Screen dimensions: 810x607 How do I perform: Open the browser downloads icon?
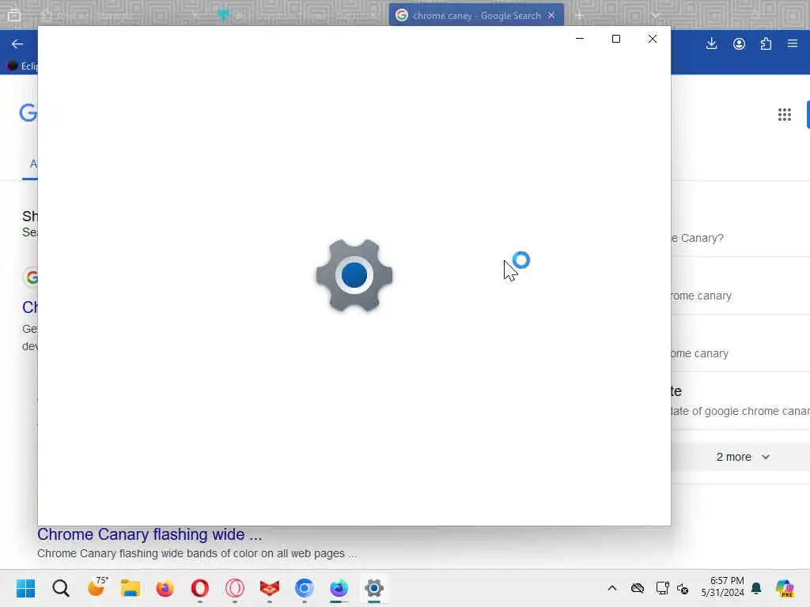coord(711,44)
